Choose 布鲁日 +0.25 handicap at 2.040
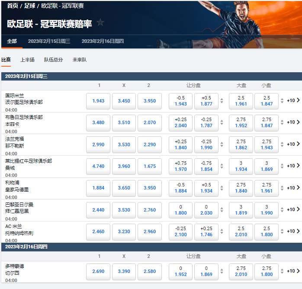This screenshot has height=289, width=302. 180,122
